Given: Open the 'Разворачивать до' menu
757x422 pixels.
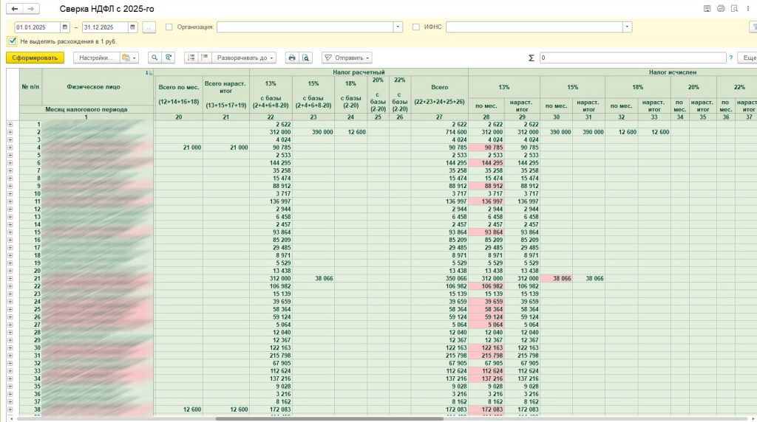Looking at the screenshot, I should [x=246, y=58].
